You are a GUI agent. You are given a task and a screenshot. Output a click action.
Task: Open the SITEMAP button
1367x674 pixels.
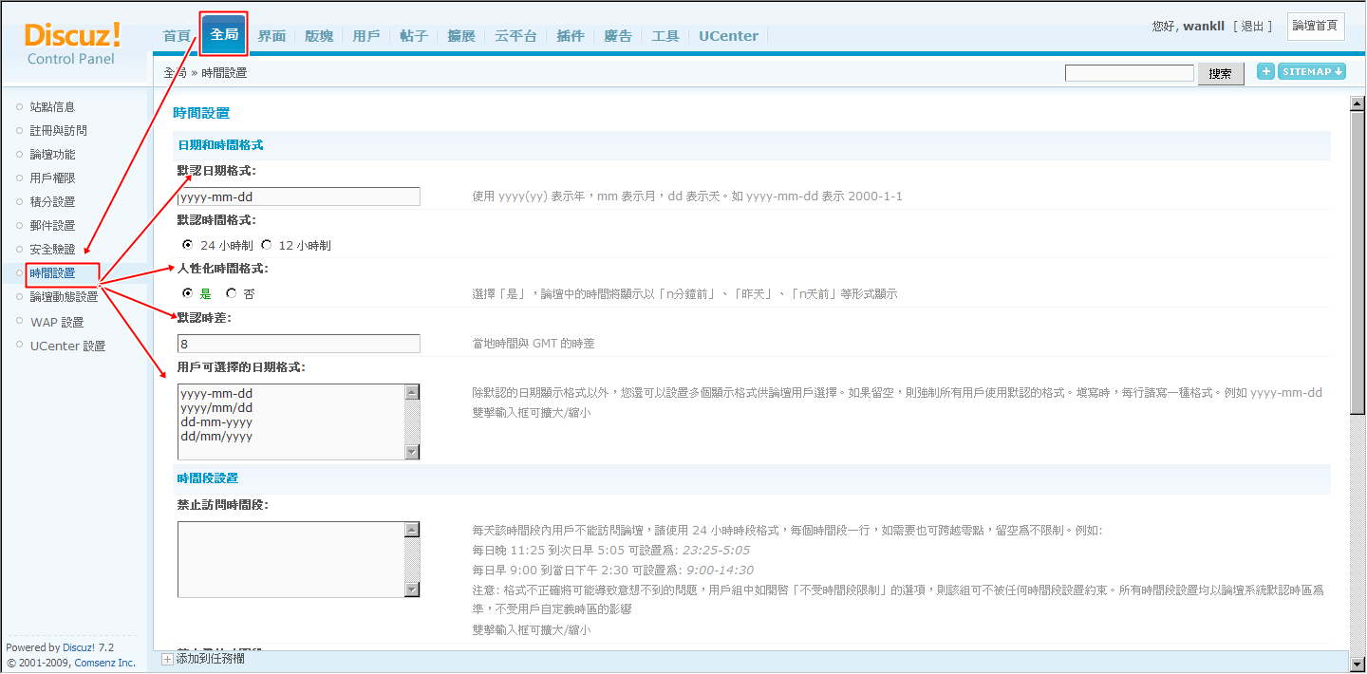click(x=1312, y=71)
